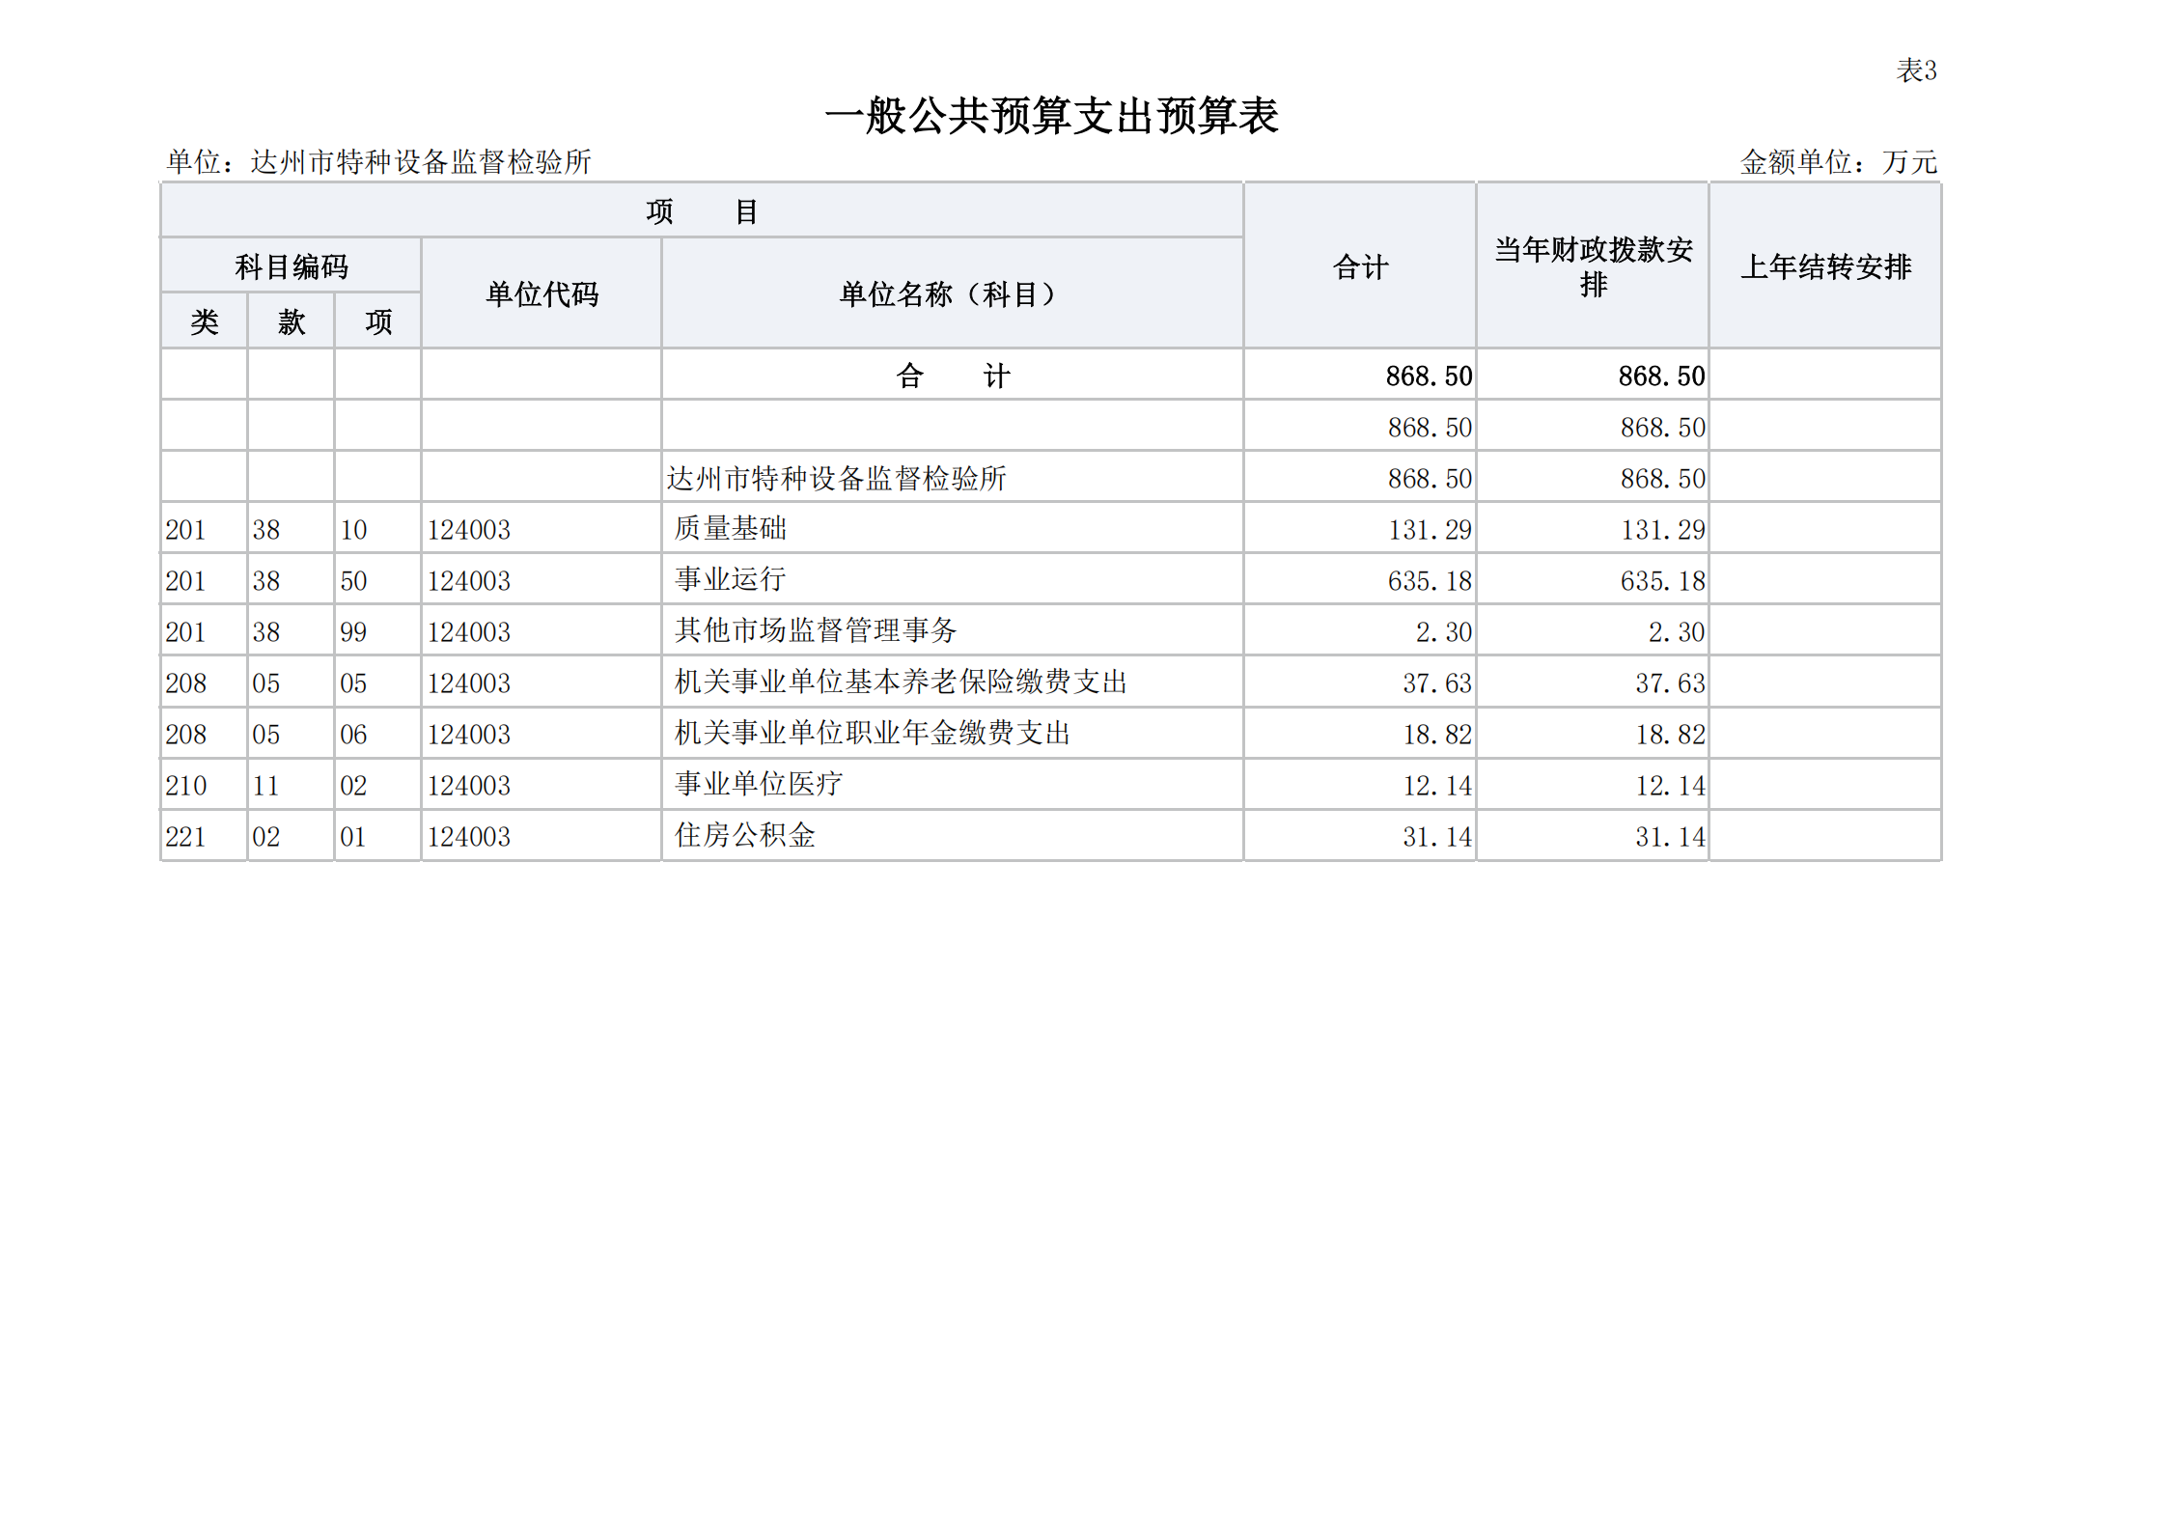Select the 635.18 value in 当年财政拨款安排 column
The height and width of the screenshot is (1532, 2167).
(x=1661, y=580)
